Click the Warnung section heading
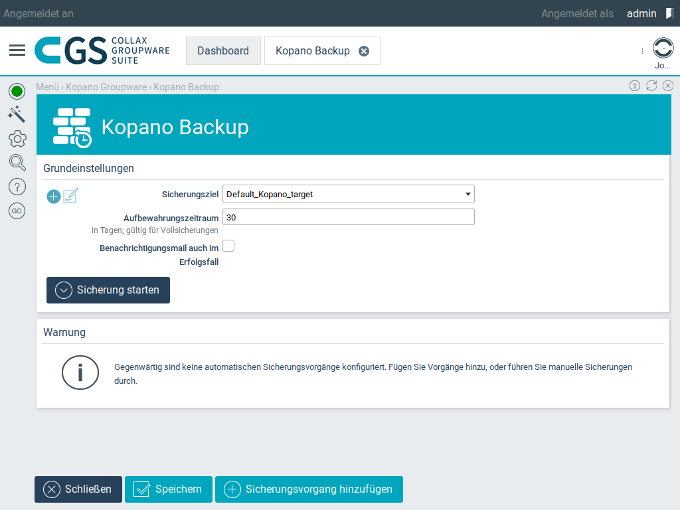 pyautogui.click(x=64, y=332)
